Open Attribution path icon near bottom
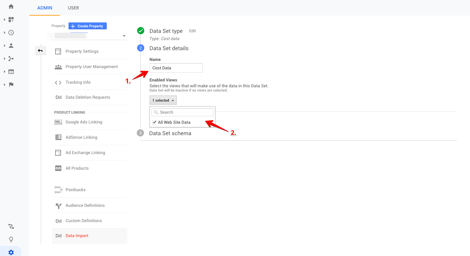The height and width of the screenshot is (256, 470). (11, 226)
